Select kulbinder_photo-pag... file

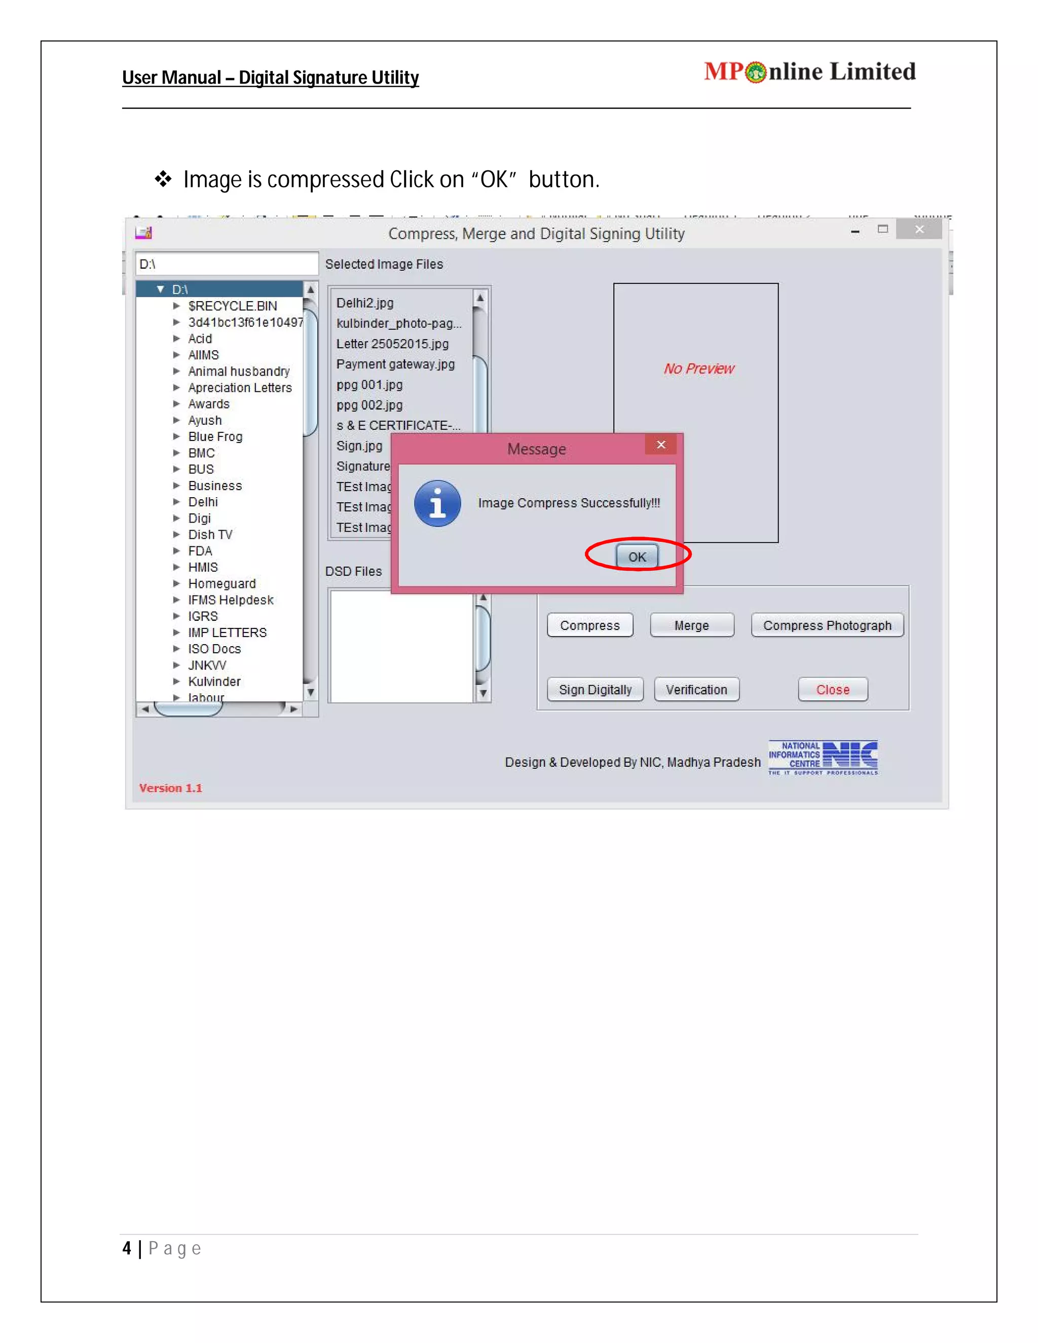pos(398,323)
